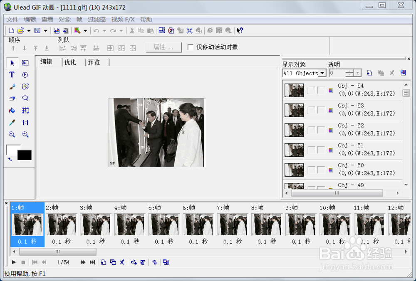Select the Transform tool
416x281 pixels.
click(x=25, y=110)
